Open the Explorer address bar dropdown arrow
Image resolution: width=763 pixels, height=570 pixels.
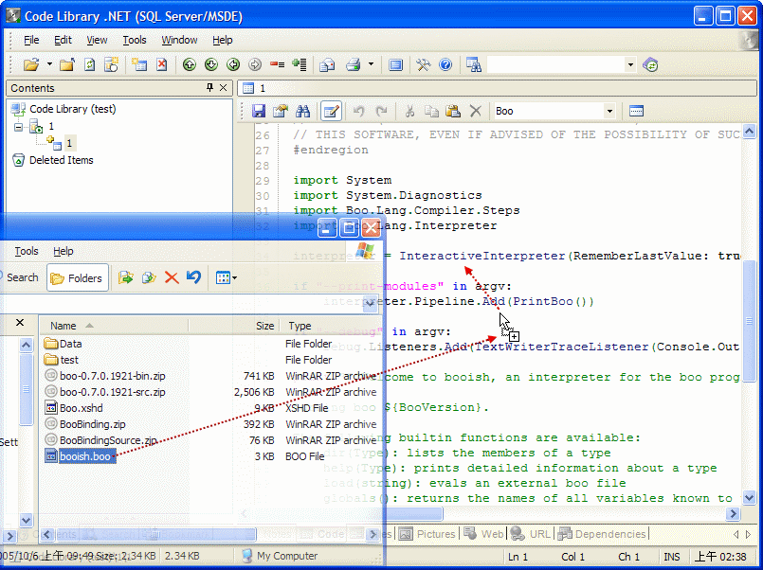(370, 303)
